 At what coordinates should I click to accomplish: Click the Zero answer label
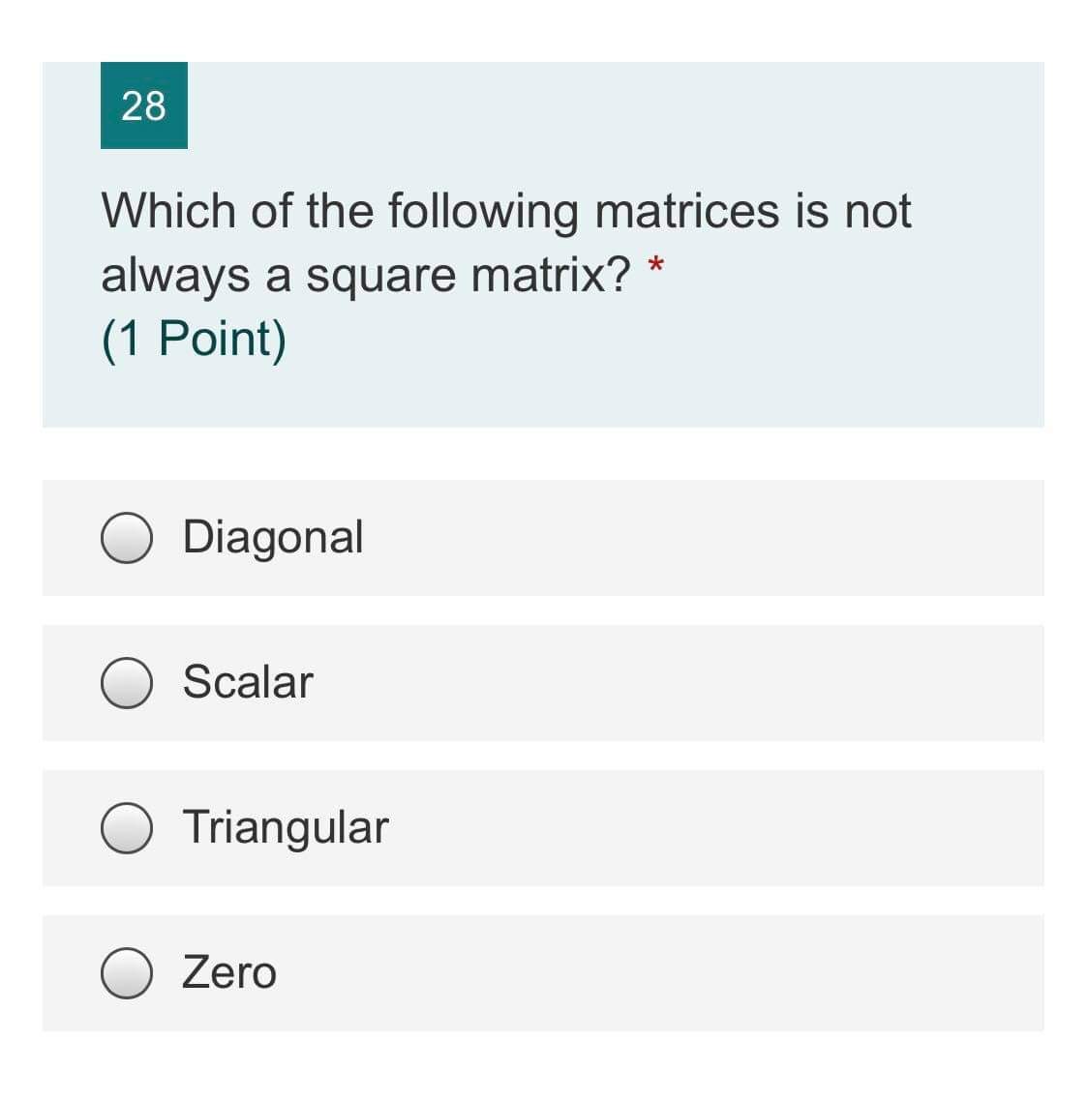point(227,973)
